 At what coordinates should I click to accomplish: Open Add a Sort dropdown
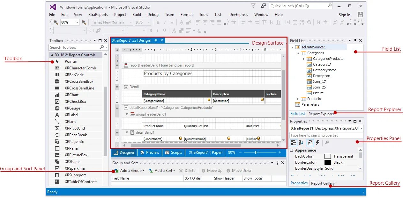[x=174, y=171]
